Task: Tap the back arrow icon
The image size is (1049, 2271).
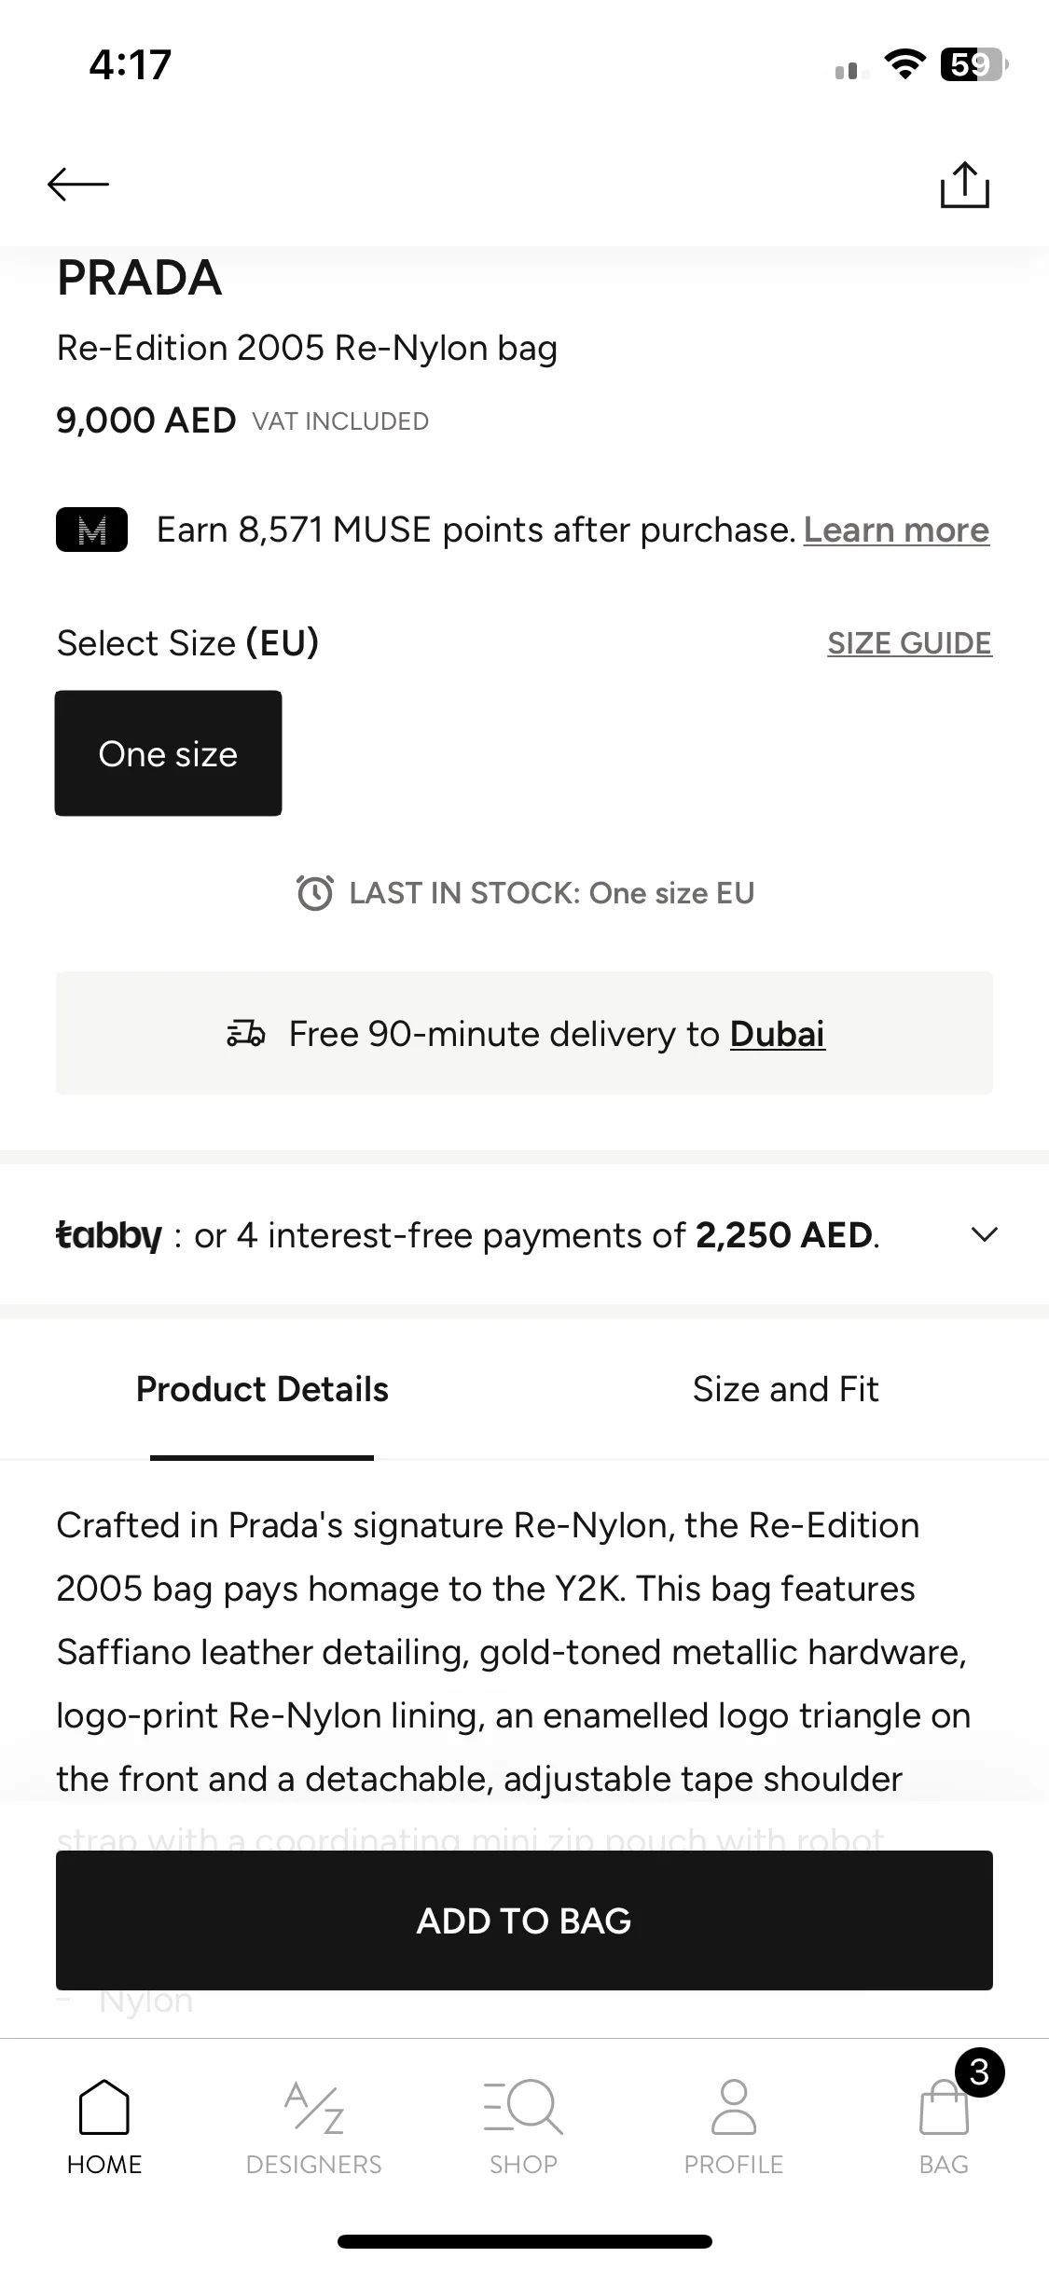Action: 78,185
